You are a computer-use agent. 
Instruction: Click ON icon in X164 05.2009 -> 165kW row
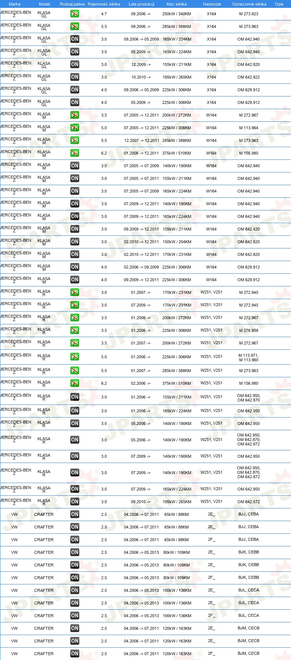coord(75,52)
